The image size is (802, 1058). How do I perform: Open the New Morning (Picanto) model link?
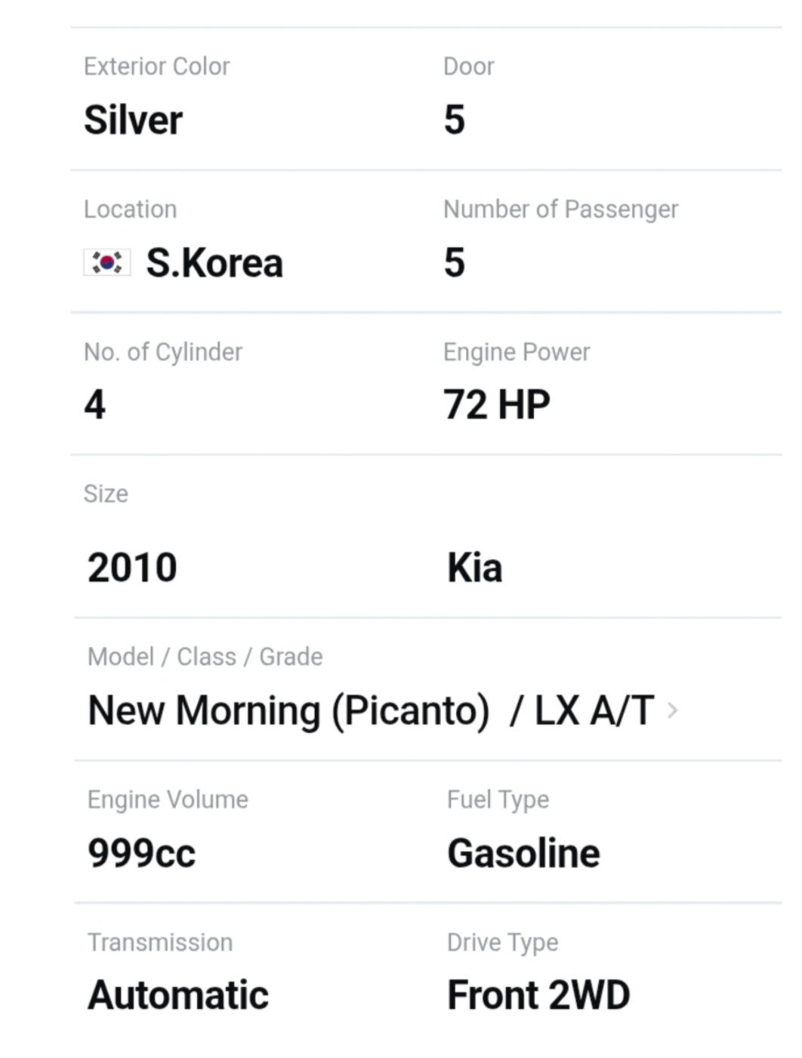click(288, 712)
